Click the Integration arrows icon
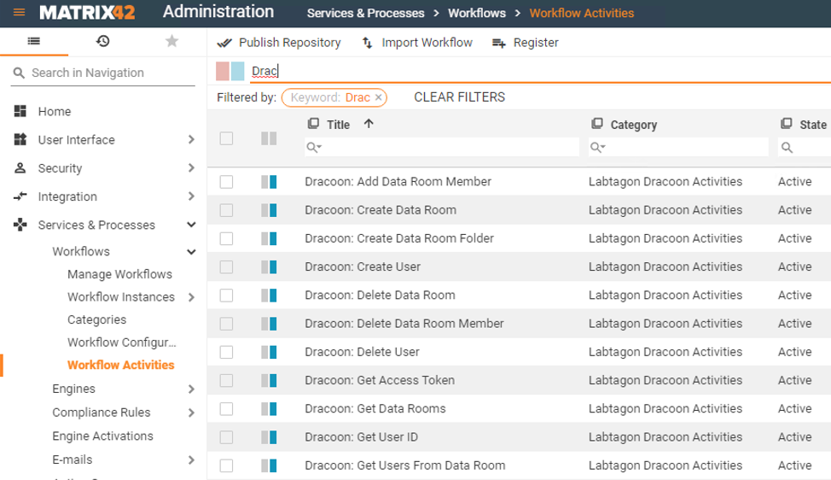 (x=20, y=196)
